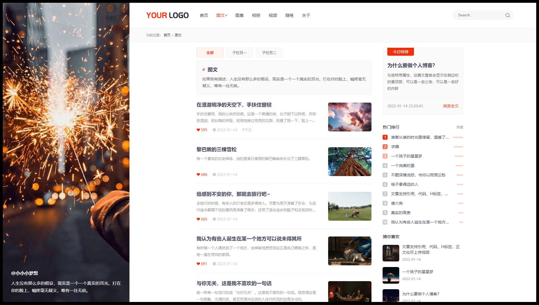Open recommended post 文章支持引用、代码、H标签
This screenshot has height=305, width=539.
point(431,250)
